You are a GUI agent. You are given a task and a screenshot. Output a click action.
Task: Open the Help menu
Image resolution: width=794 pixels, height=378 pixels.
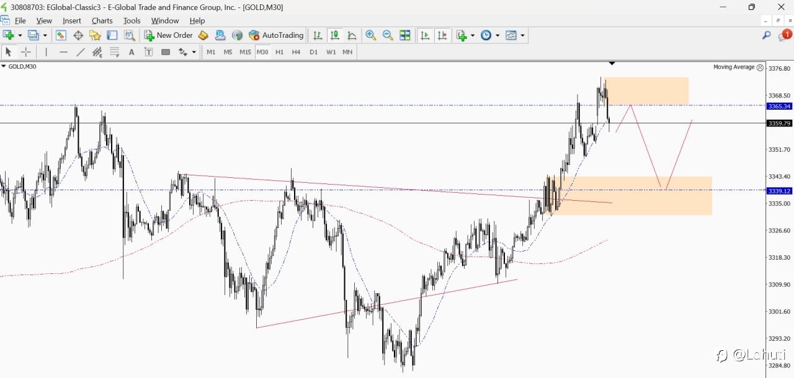(197, 20)
